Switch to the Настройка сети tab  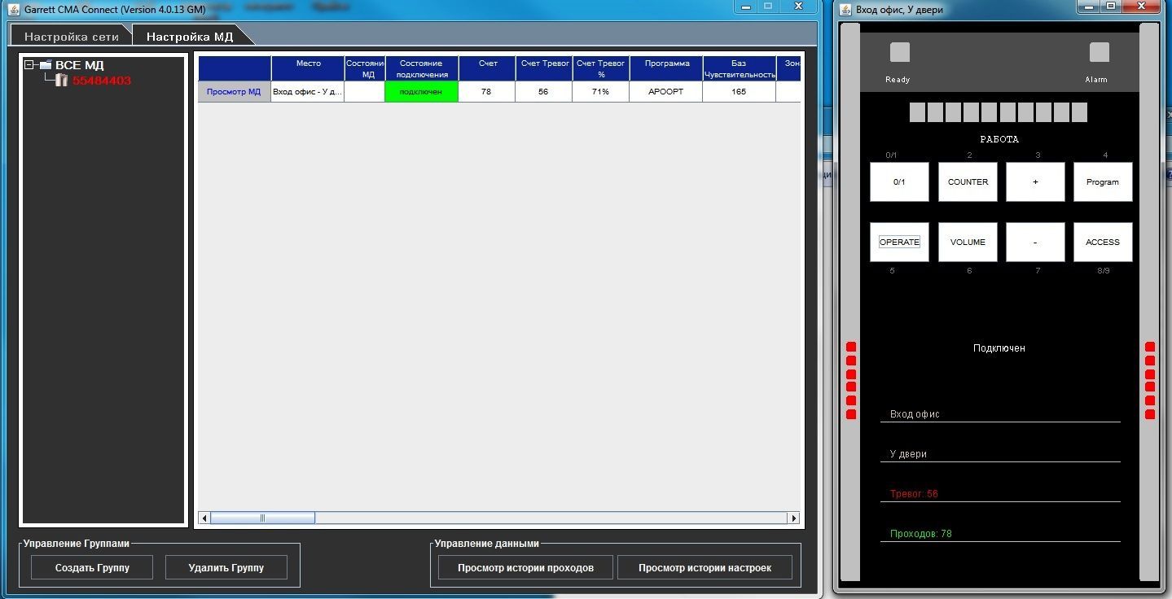click(x=72, y=37)
